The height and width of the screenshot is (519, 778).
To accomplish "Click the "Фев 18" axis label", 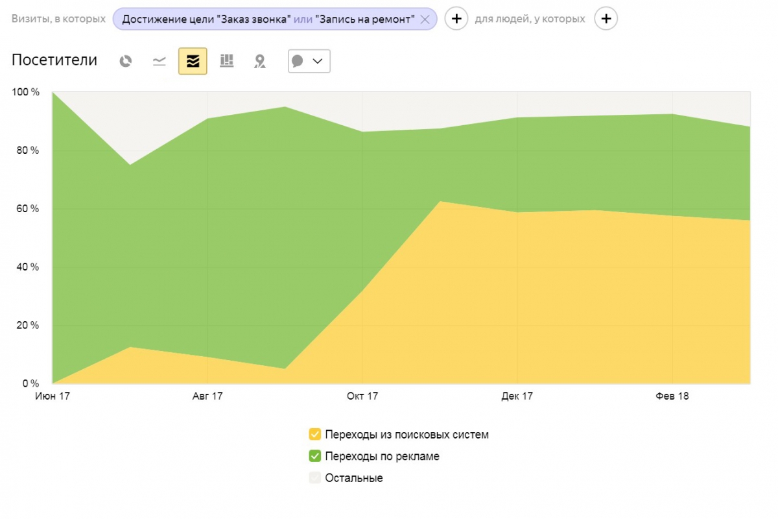I will (x=673, y=396).
